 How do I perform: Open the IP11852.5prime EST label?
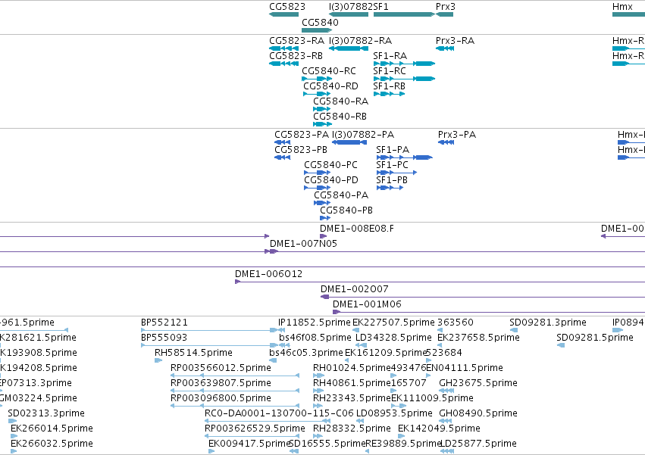pyautogui.click(x=315, y=323)
